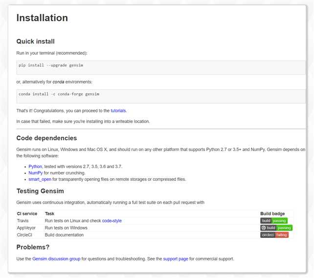Click the CI service column header
314x278 pixels.
coord(27,214)
